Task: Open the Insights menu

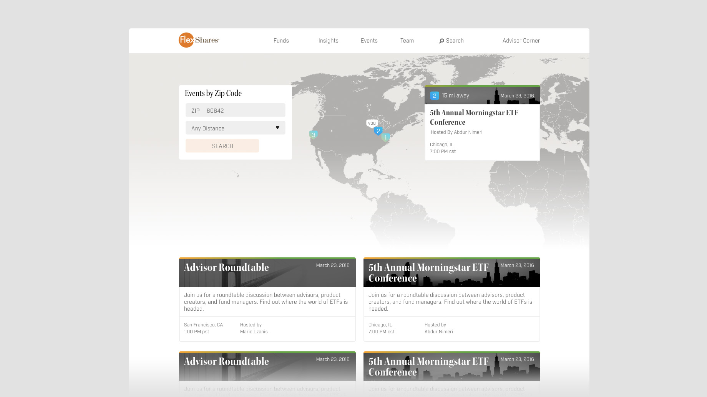Action: click(328, 41)
